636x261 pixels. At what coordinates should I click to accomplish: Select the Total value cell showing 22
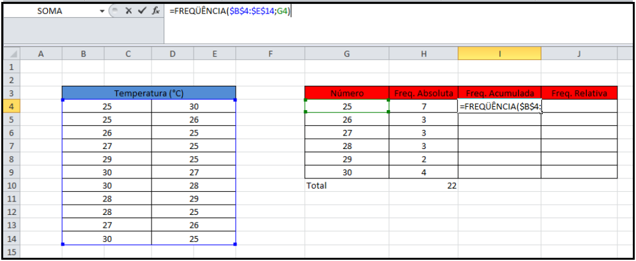(423, 186)
